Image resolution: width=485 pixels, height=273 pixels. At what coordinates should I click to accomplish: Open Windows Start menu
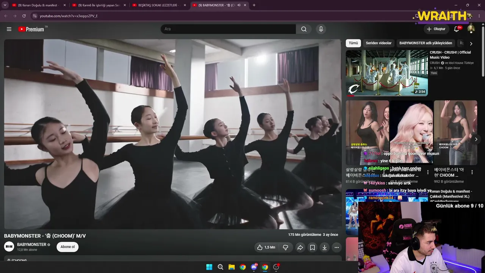209,267
